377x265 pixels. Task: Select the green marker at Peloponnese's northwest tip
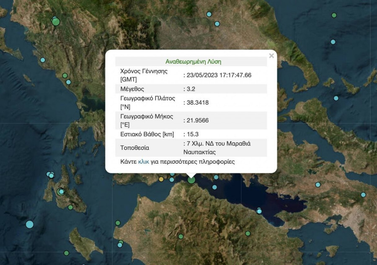tap(118, 223)
